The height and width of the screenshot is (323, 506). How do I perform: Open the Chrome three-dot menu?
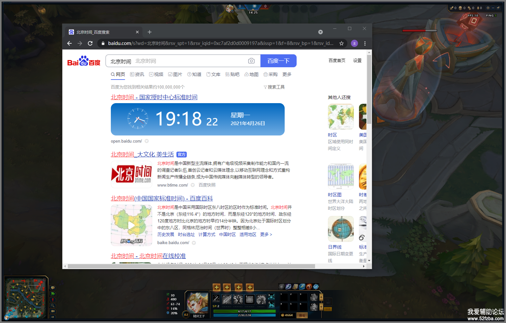365,43
